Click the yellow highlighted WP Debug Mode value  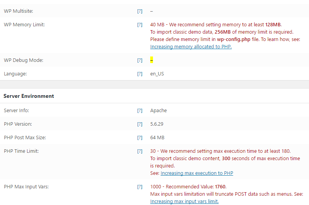coord(152,60)
